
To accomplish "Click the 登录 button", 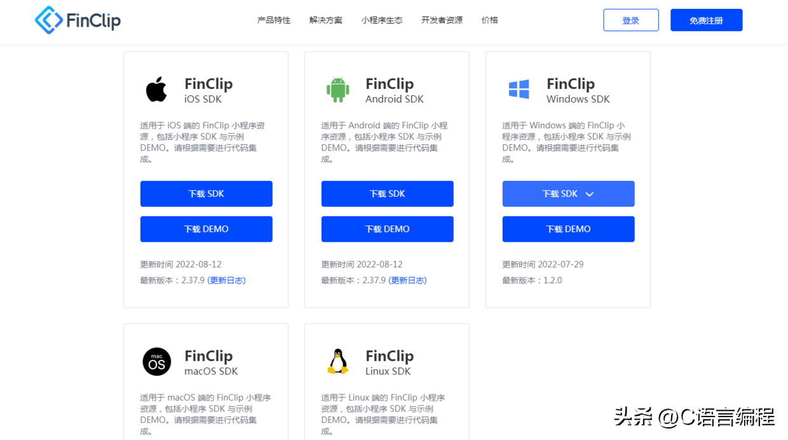I will pos(631,20).
